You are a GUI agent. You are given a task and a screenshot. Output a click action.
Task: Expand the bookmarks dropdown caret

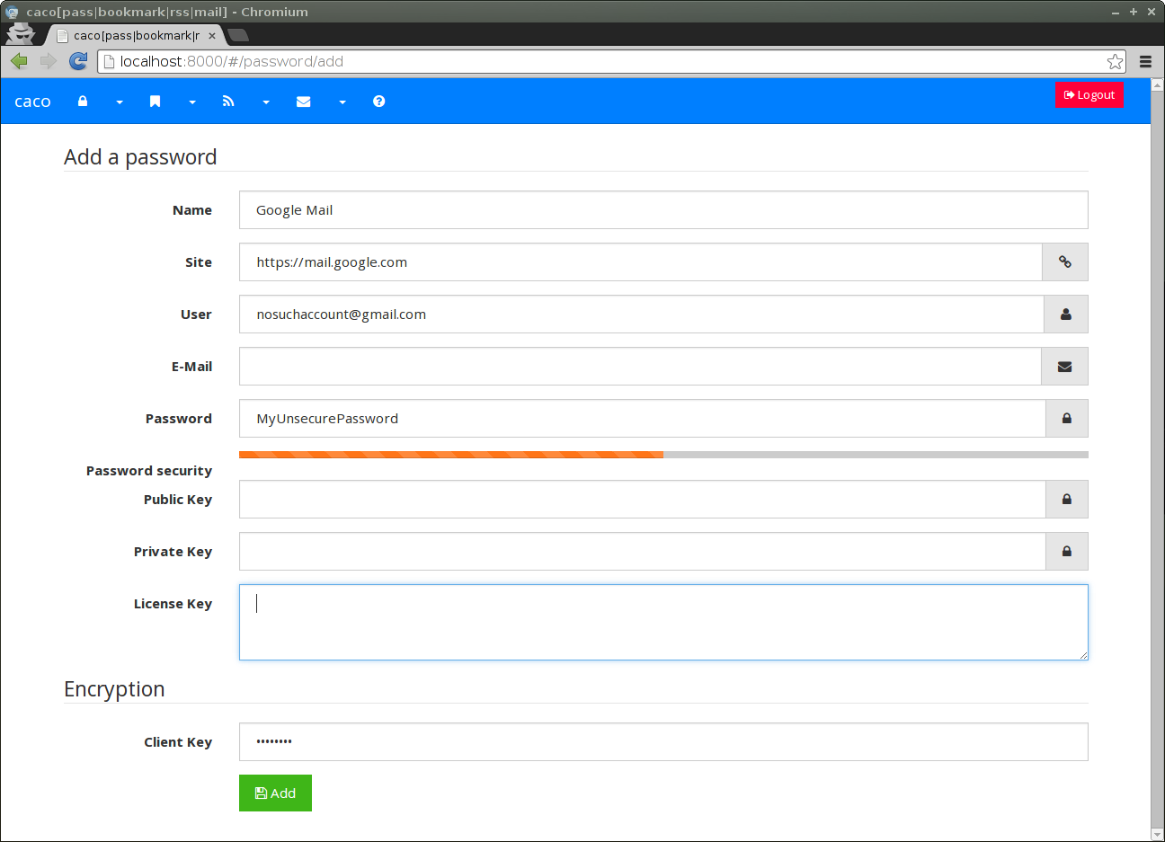192,102
